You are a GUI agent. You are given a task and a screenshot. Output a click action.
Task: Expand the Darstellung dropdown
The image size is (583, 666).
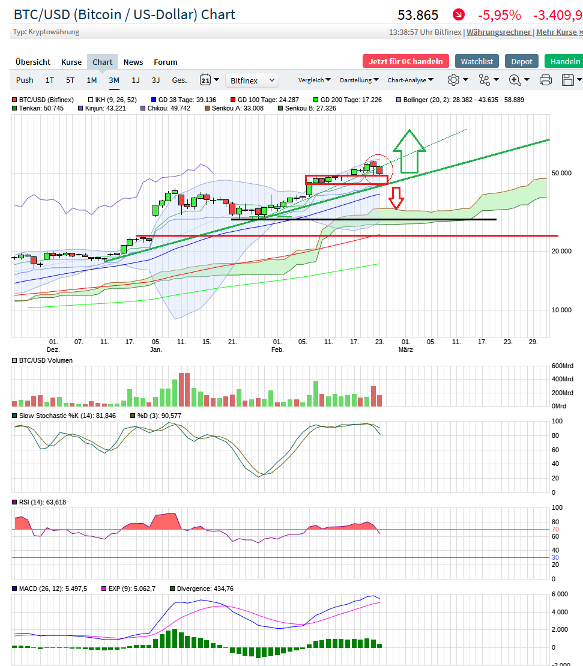click(x=359, y=80)
